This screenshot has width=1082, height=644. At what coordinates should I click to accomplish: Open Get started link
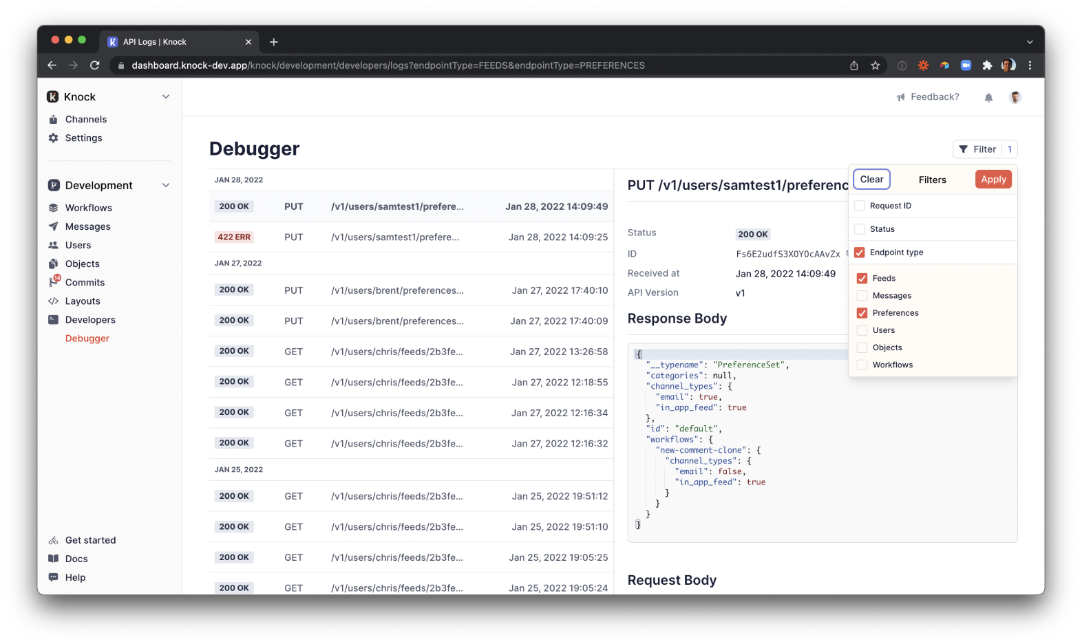[91, 540]
